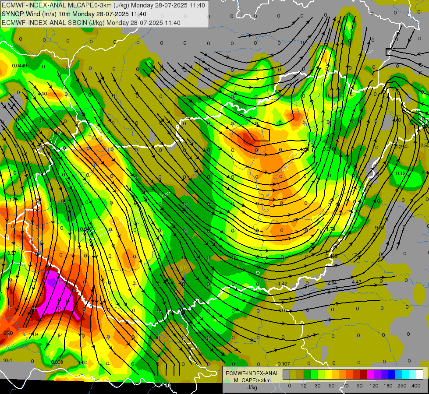This screenshot has width=429, height=394.
Task: Click the station value 14.0
Action: (x=83, y=363)
